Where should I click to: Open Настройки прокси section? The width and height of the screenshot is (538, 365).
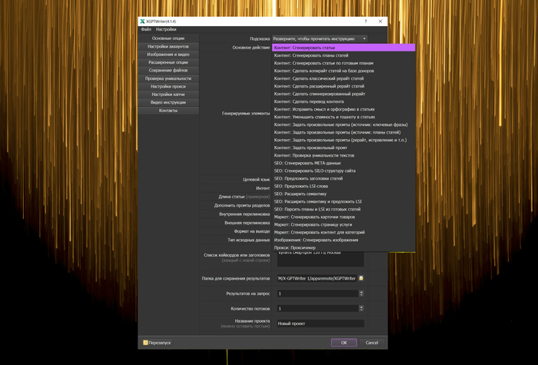(x=168, y=86)
